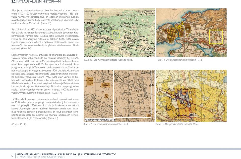Click paragraph beginning '1940-luvulla Kissanmaan rakentaminen'
This screenshot has width=241, height=159.
[x=45, y=109]
